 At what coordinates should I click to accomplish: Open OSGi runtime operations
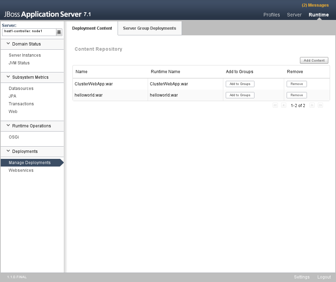pos(14,137)
